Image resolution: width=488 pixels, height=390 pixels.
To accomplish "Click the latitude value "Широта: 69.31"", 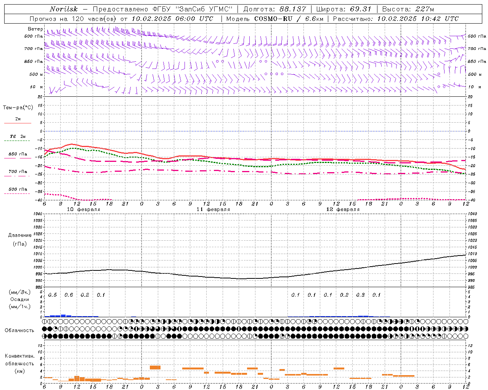I will [344, 9].
